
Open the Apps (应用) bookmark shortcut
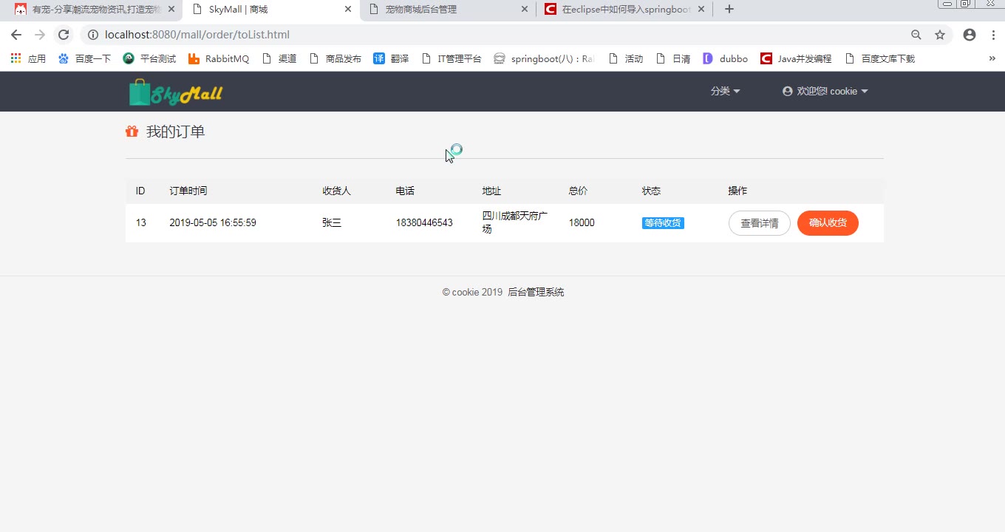click(x=28, y=58)
